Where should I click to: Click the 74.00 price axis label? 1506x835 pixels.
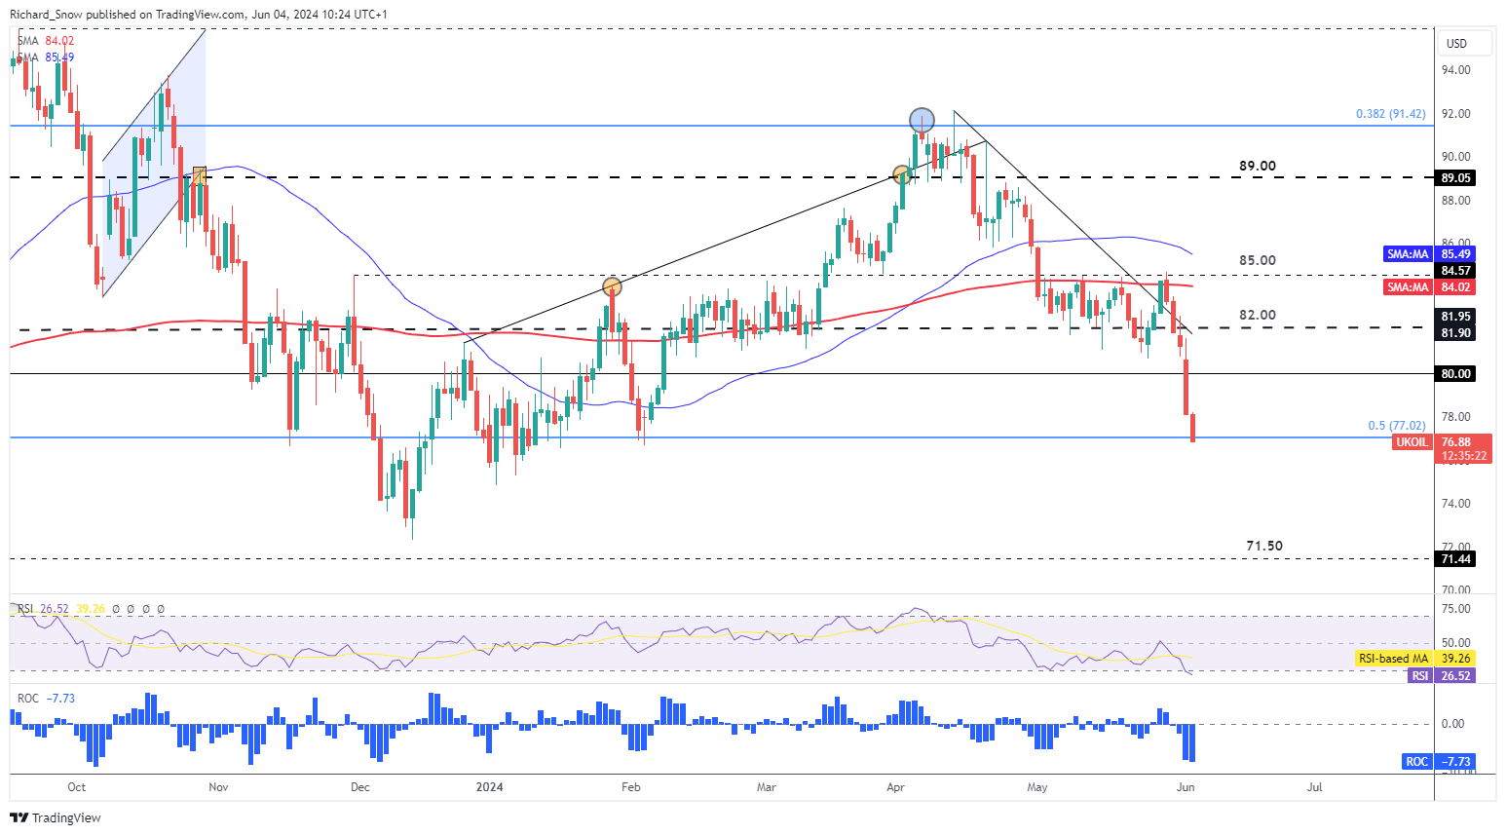pos(1456,504)
